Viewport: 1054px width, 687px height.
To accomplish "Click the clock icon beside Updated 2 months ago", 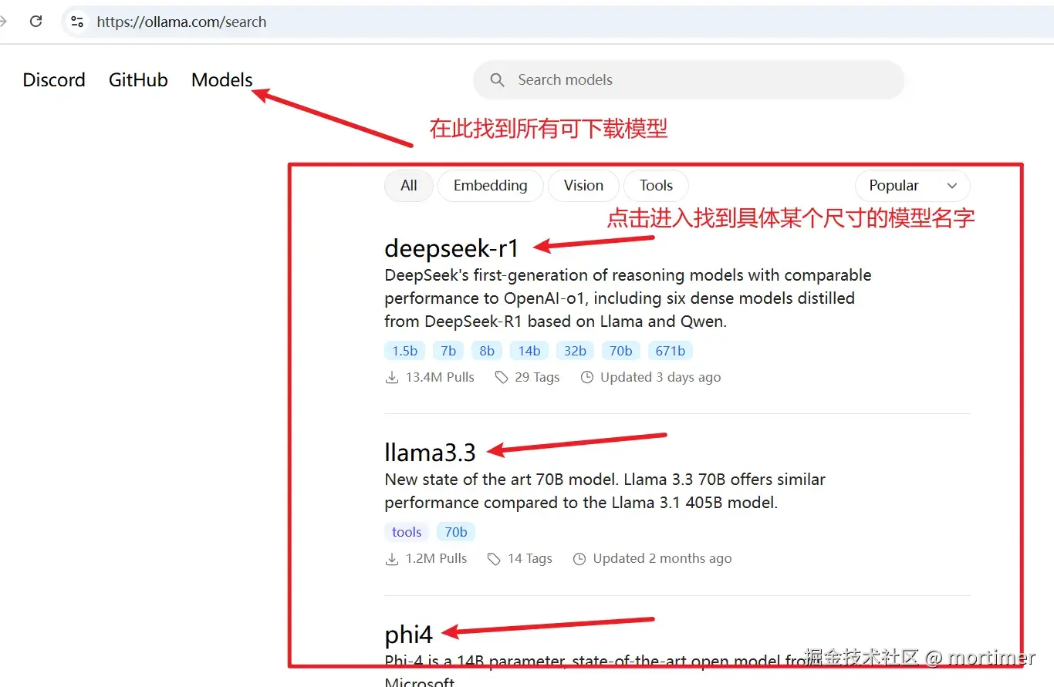I will click(579, 559).
